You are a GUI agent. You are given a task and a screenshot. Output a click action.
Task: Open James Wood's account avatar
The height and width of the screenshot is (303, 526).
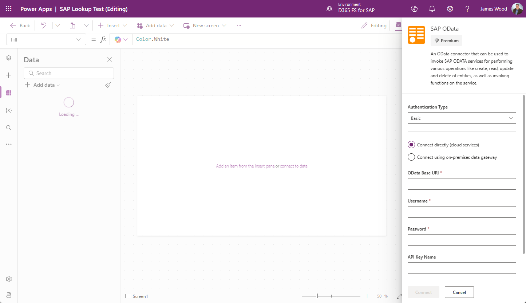pos(517,9)
